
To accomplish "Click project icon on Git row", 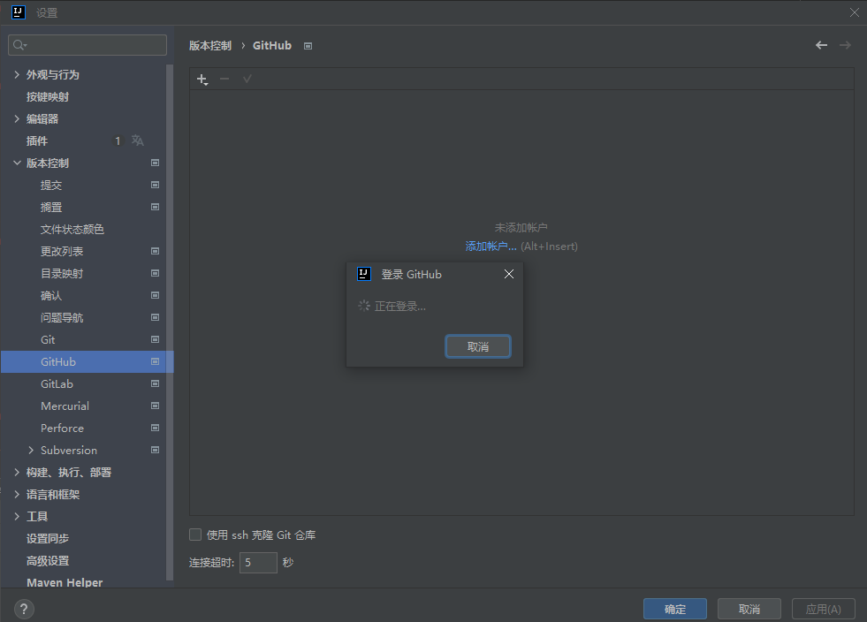I will pos(156,340).
